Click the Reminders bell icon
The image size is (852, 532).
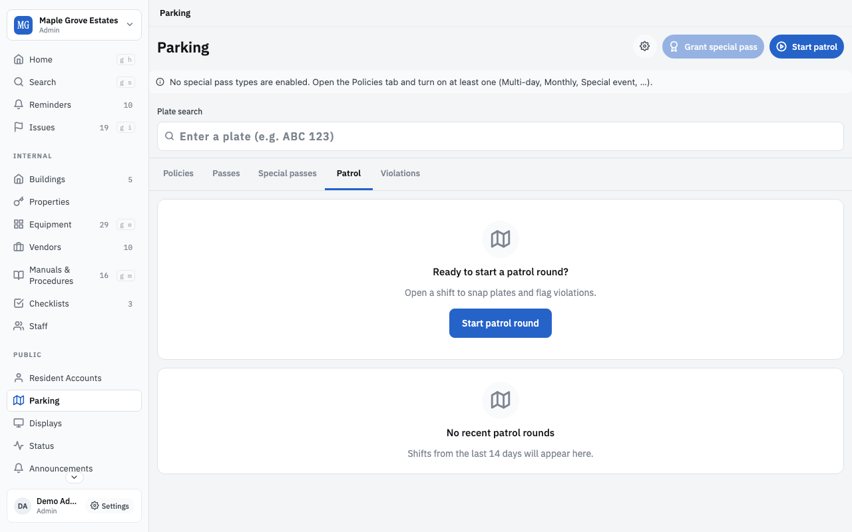(19, 104)
